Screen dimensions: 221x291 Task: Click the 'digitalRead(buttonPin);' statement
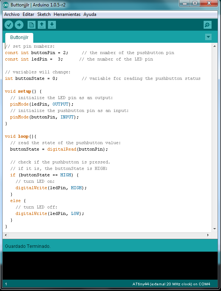coord(77,149)
